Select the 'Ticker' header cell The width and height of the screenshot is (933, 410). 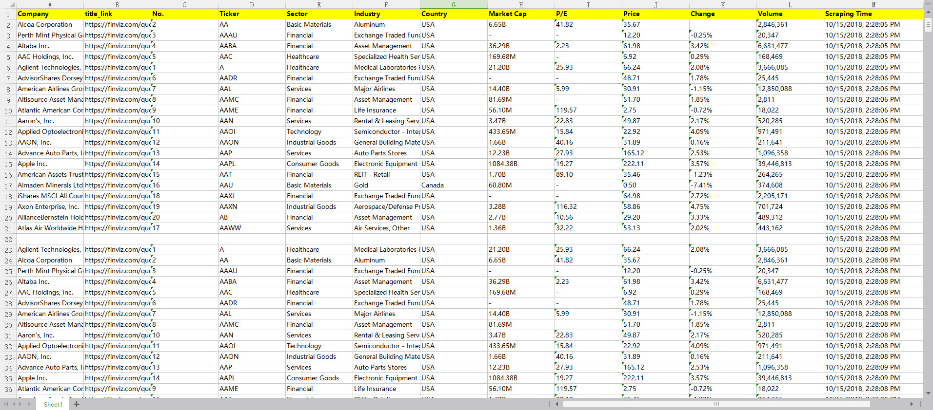pyautogui.click(x=252, y=14)
